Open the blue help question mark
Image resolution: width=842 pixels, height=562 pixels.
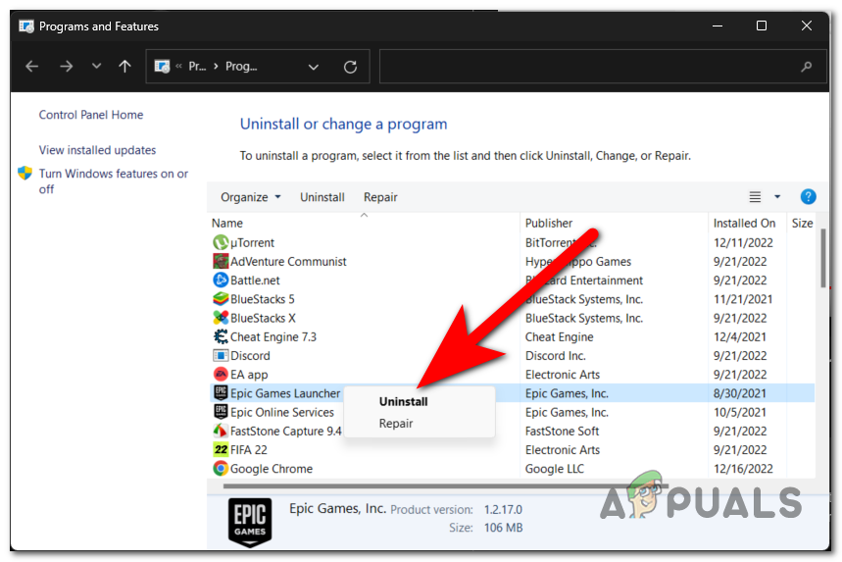click(x=808, y=196)
